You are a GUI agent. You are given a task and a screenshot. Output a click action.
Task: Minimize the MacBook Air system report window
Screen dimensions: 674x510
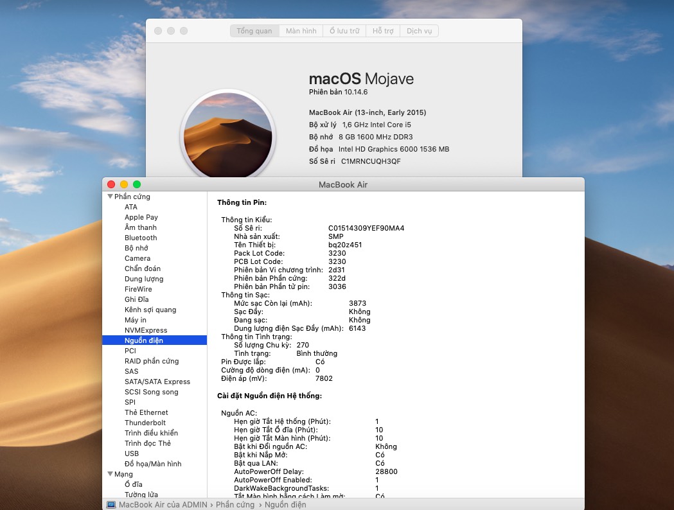tap(124, 184)
